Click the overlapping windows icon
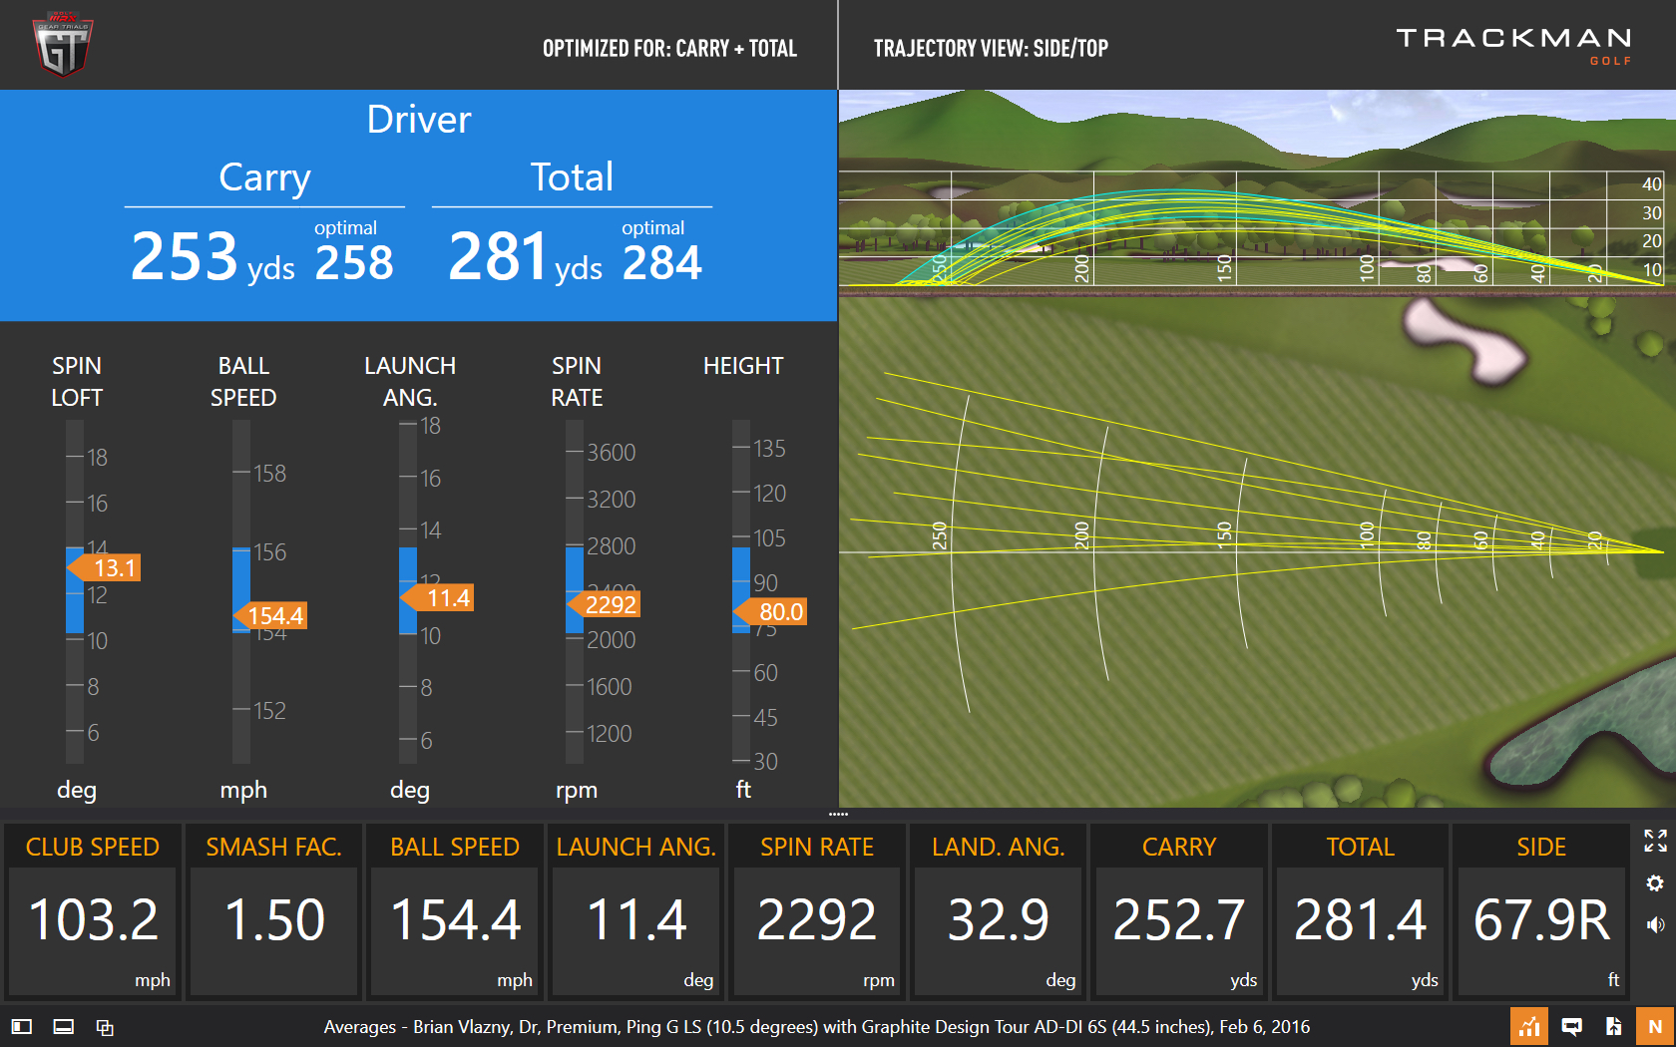Viewport: 1676px width, 1047px height. (x=105, y=1026)
